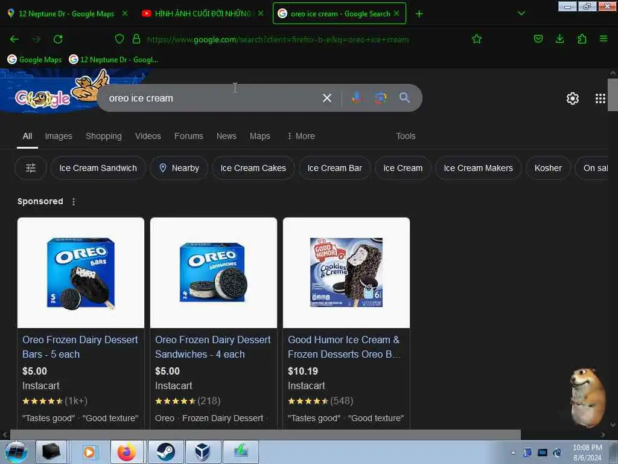Viewport: 618px width, 464px height.
Task: View site security via padlock icon
Action: tap(136, 39)
